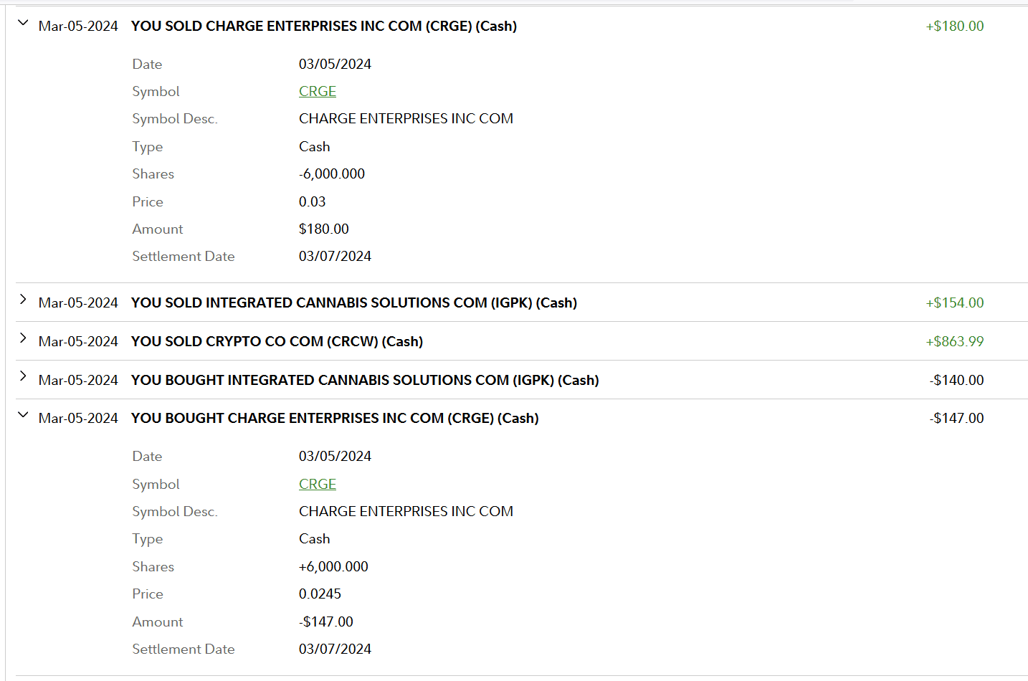Select the YOU SOLD INTEGRATED CANNABIS SOLUTIONS title

pyautogui.click(x=353, y=303)
